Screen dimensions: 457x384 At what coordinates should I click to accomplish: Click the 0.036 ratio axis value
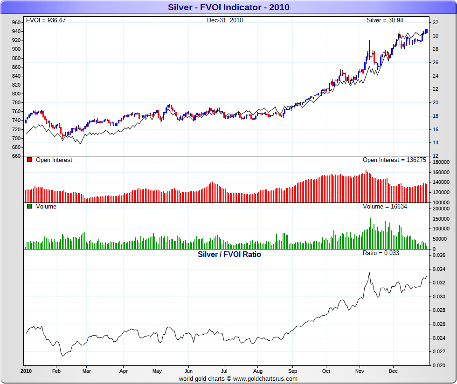pyautogui.click(x=439, y=255)
